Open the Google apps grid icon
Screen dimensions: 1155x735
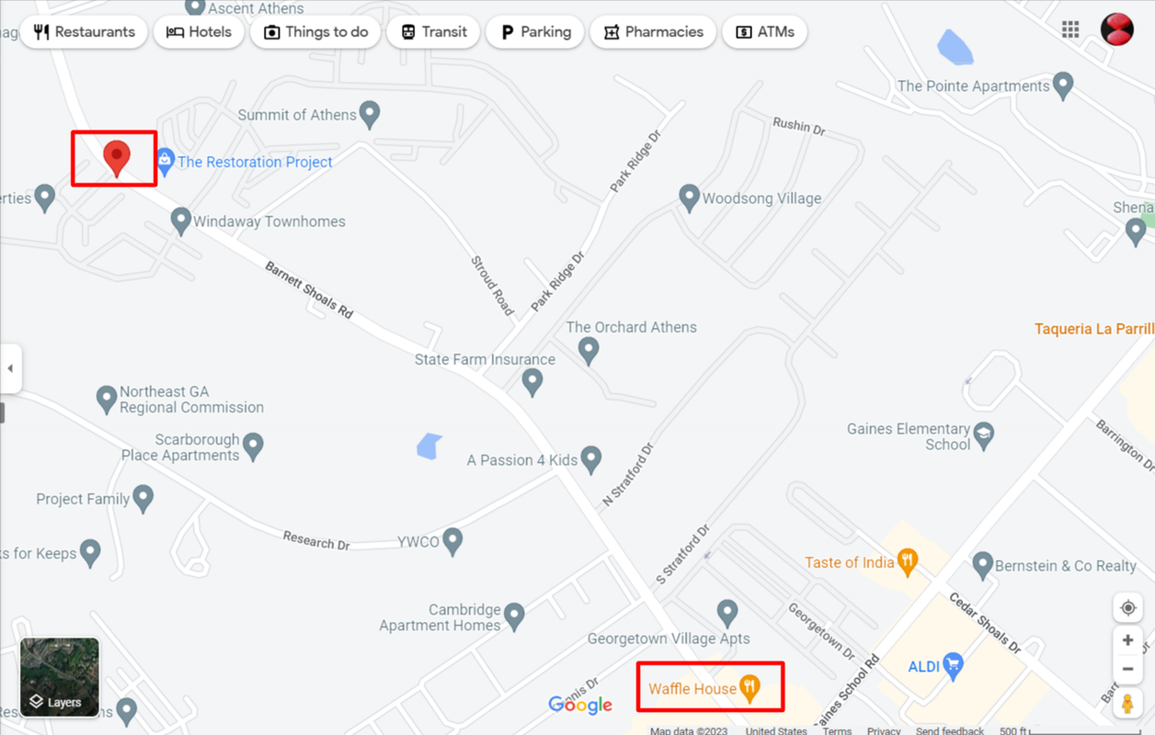point(1070,29)
